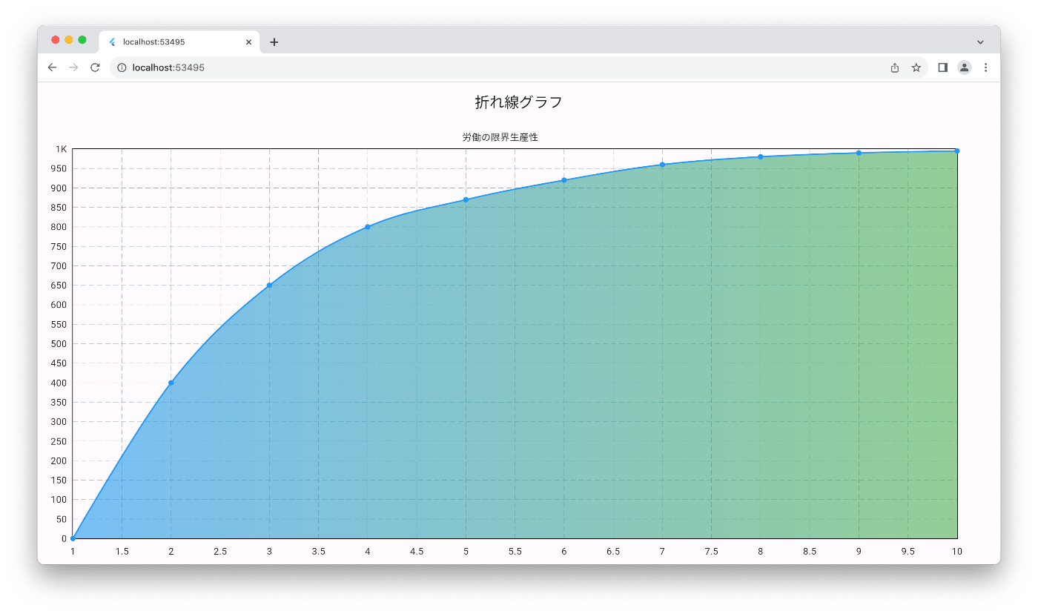Click the last data point at x=10
This screenshot has width=1038, height=614.
[957, 151]
